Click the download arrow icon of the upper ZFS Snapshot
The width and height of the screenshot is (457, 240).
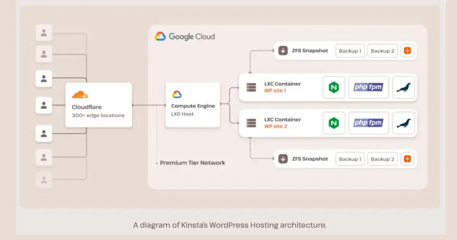coord(283,51)
